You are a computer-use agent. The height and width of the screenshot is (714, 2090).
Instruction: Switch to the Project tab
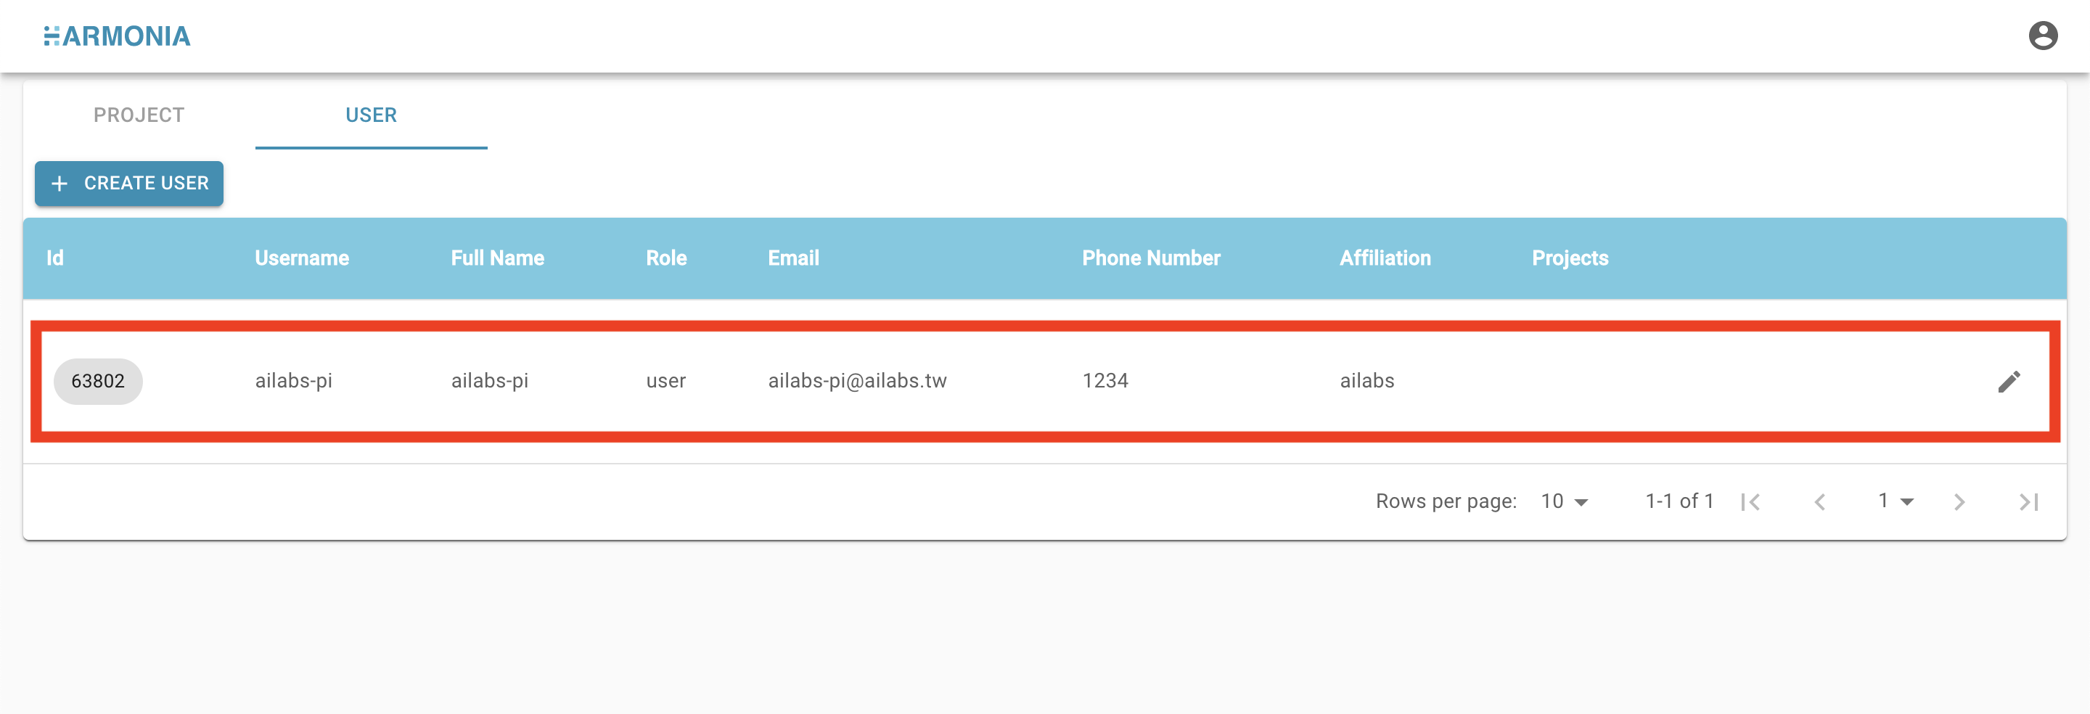[139, 115]
